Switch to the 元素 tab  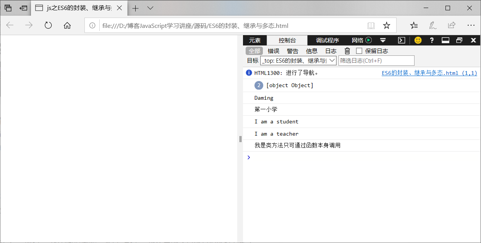pos(255,40)
